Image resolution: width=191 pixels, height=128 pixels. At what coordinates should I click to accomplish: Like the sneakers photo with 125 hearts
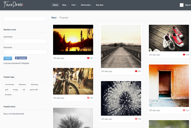[184, 55]
